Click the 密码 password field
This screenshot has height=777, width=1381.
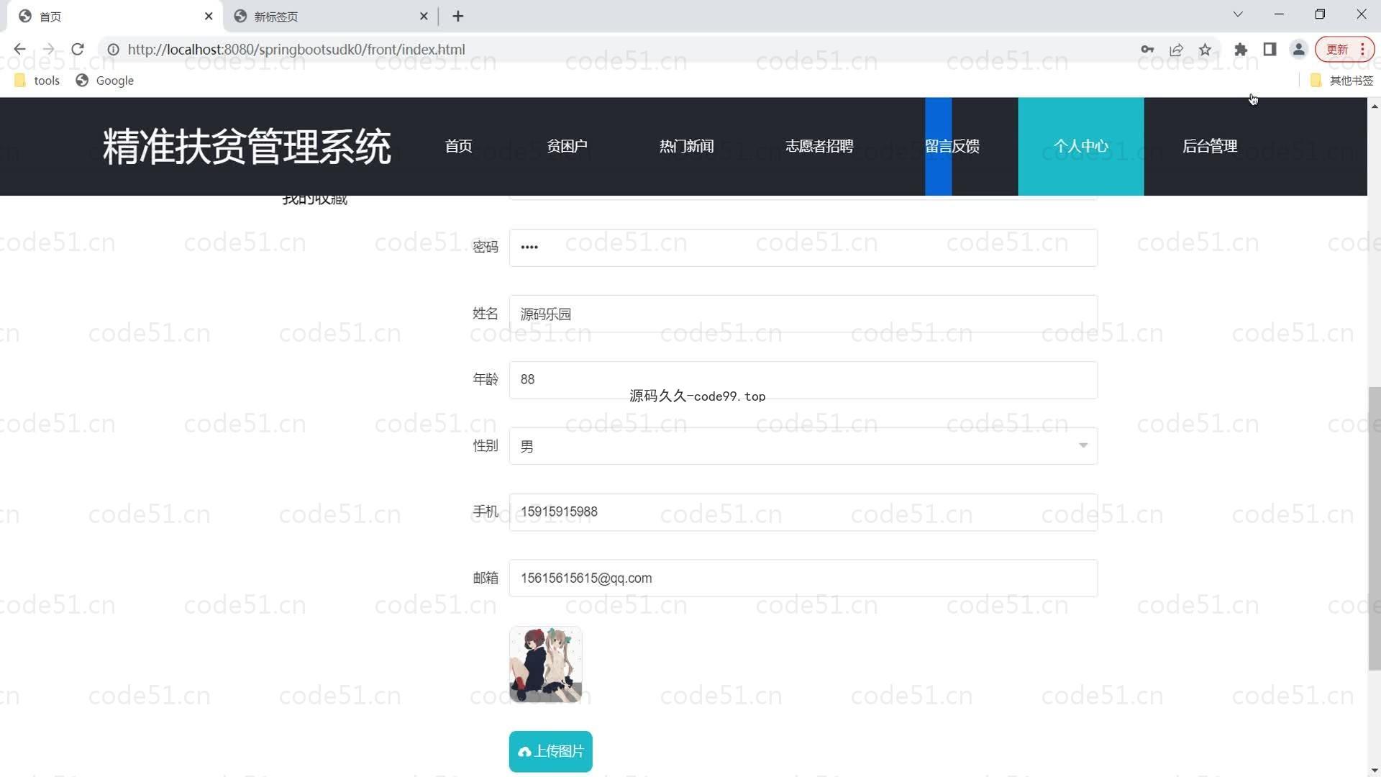(803, 247)
